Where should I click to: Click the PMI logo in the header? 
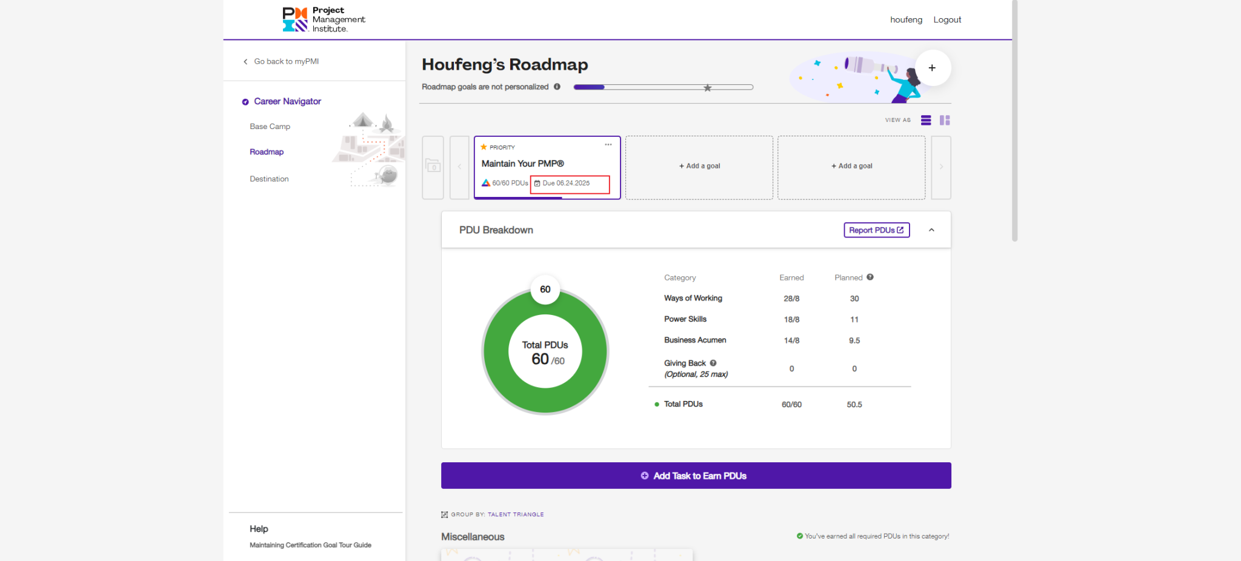(323, 19)
